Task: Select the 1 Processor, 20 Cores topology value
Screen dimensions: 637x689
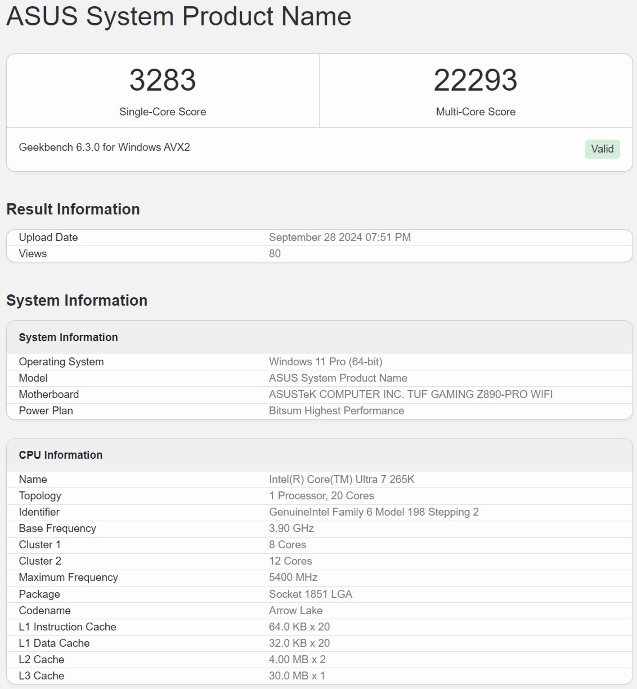Action: click(321, 496)
